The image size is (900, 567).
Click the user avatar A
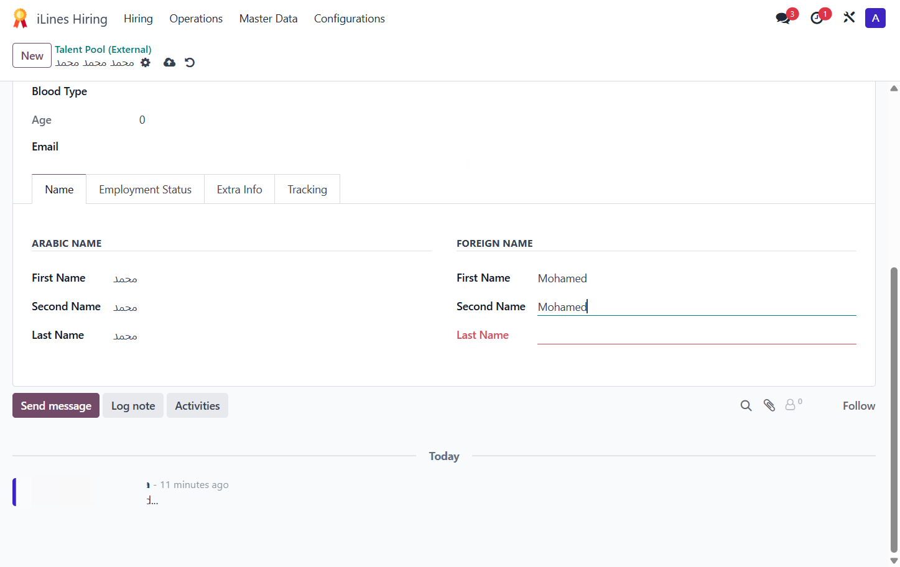pos(875,18)
